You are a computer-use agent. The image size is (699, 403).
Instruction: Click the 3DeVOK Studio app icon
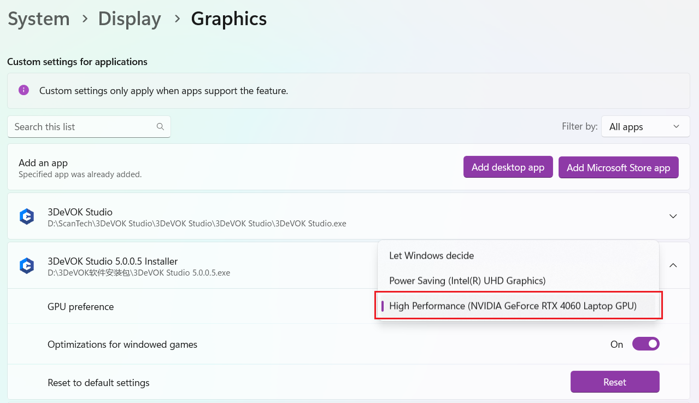click(x=26, y=215)
